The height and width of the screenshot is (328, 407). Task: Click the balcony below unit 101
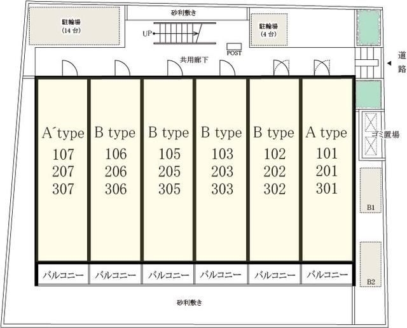pyautogui.click(x=327, y=275)
